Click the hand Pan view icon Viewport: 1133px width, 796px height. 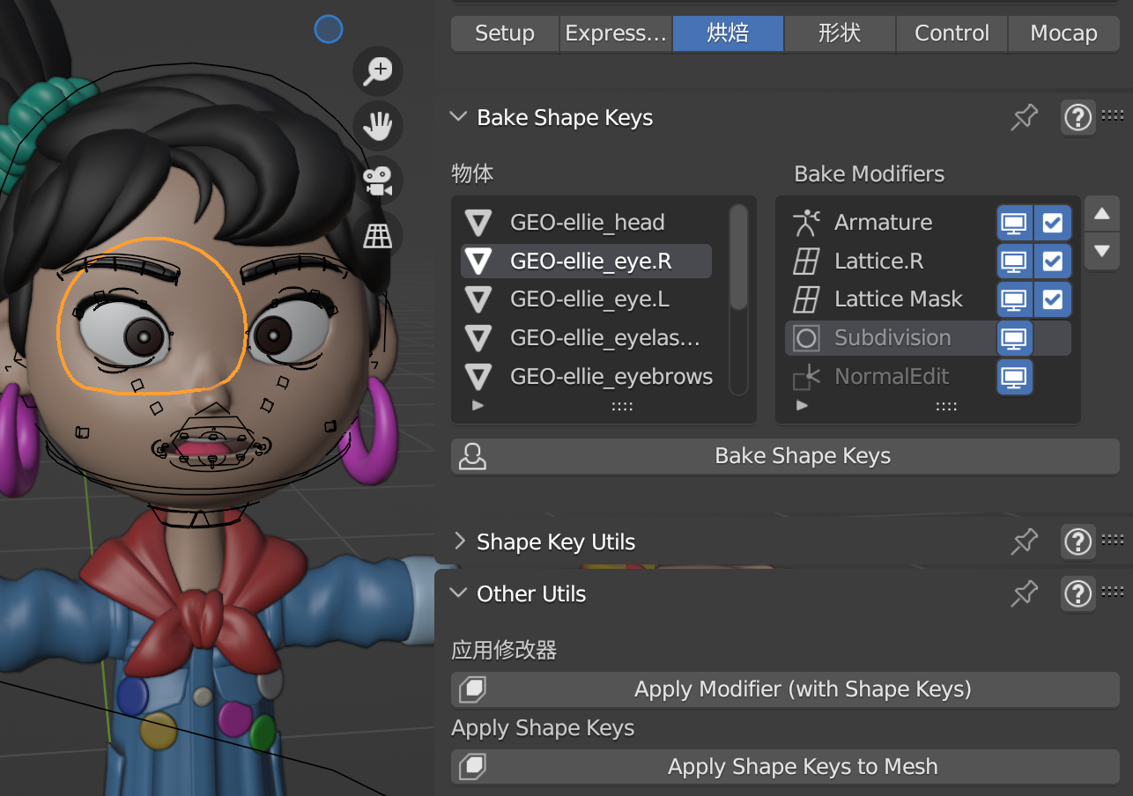point(377,126)
